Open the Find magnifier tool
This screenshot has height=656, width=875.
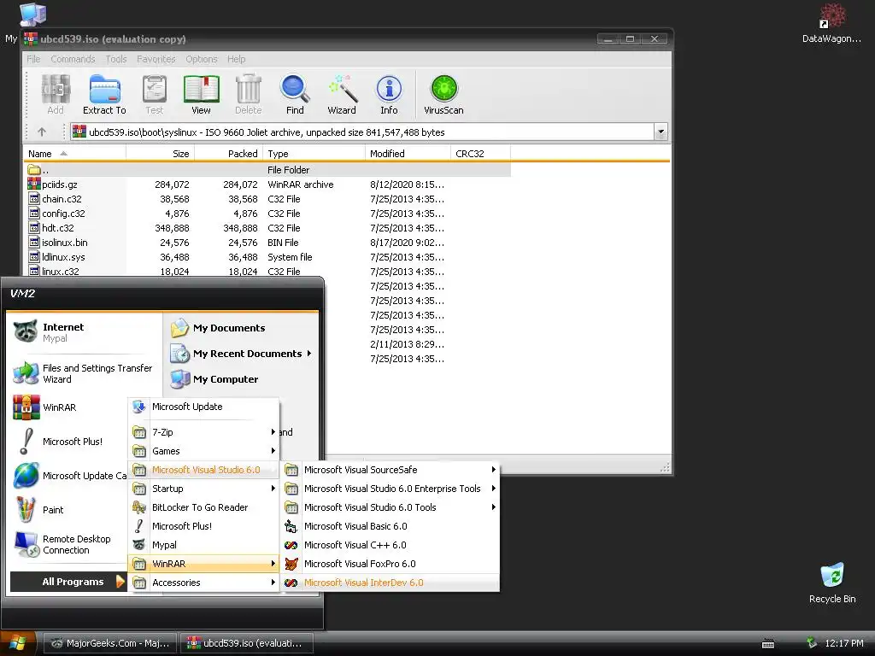(x=295, y=94)
